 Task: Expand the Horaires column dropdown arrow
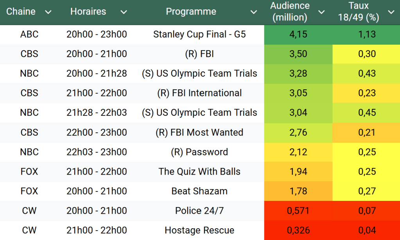pyautogui.click(x=124, y=12)
